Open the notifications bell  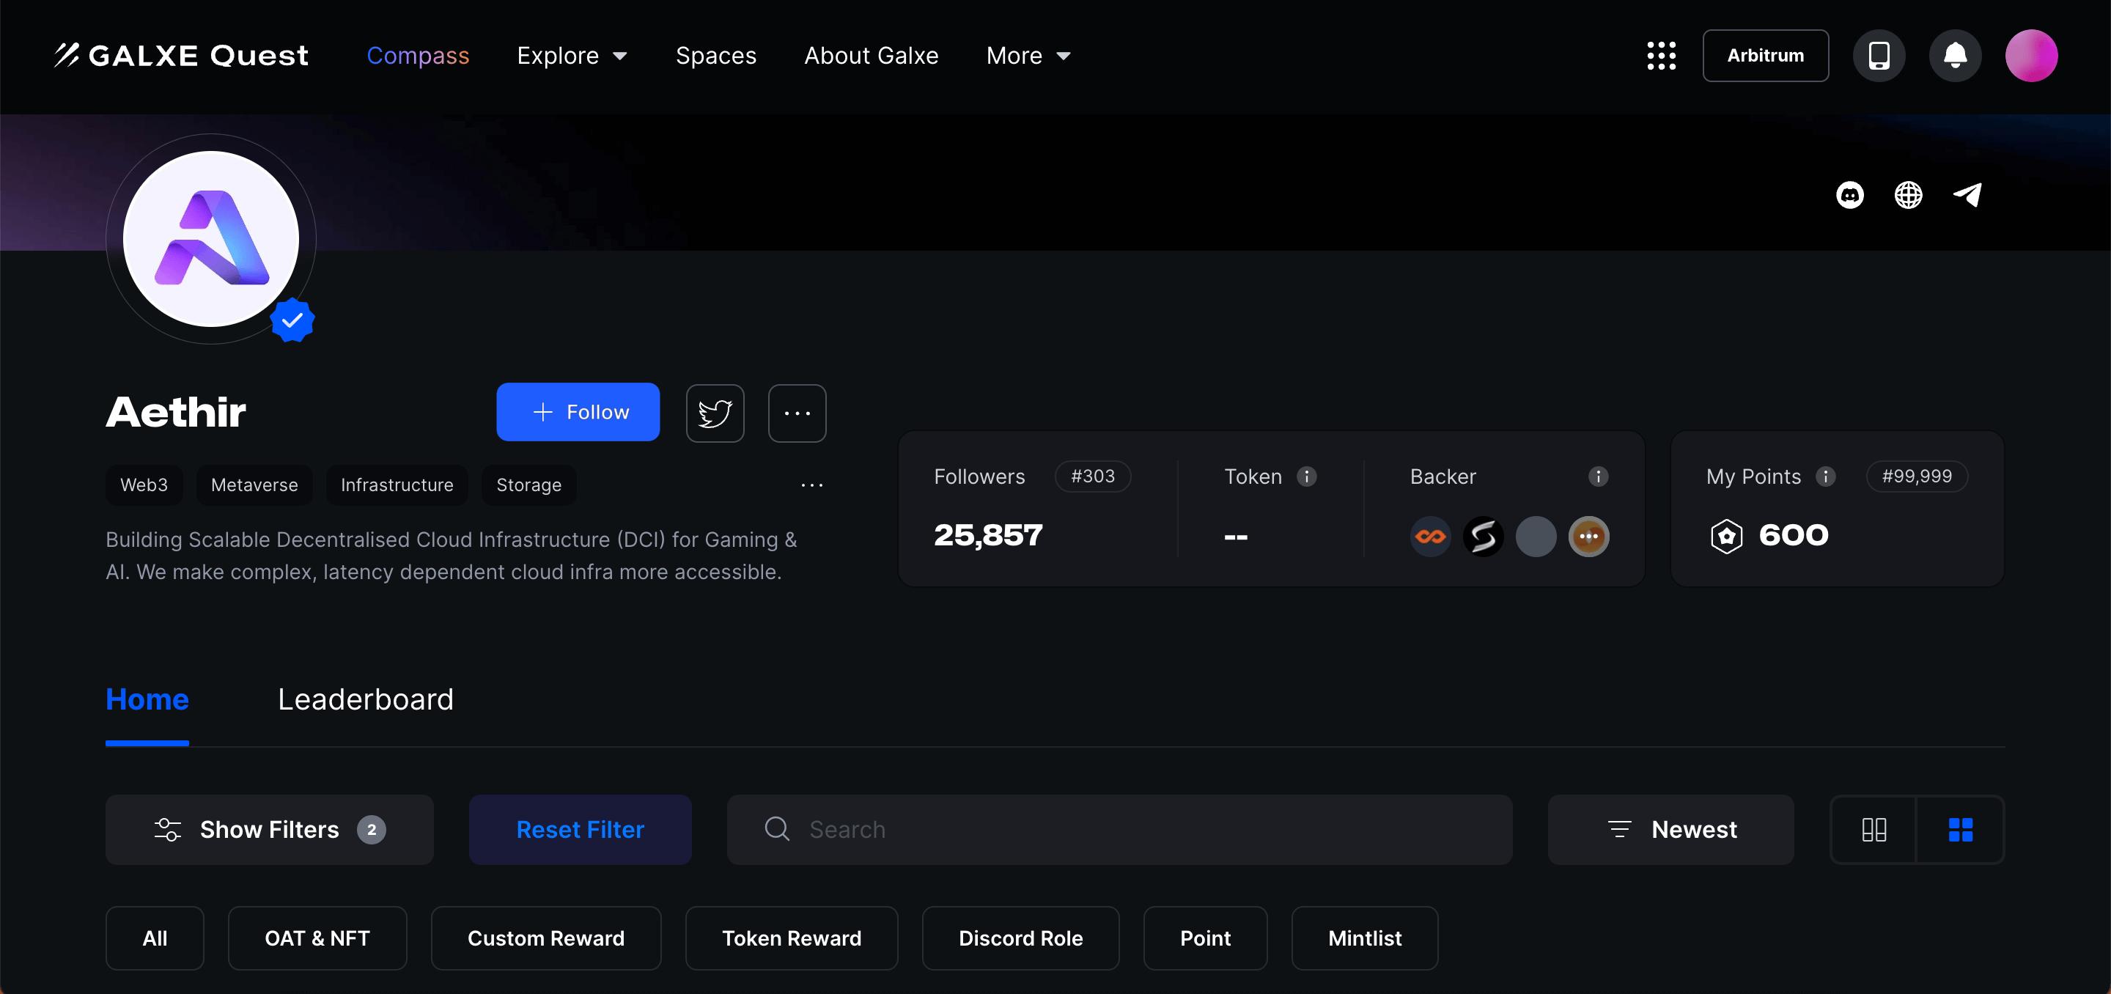[1956, 56]
